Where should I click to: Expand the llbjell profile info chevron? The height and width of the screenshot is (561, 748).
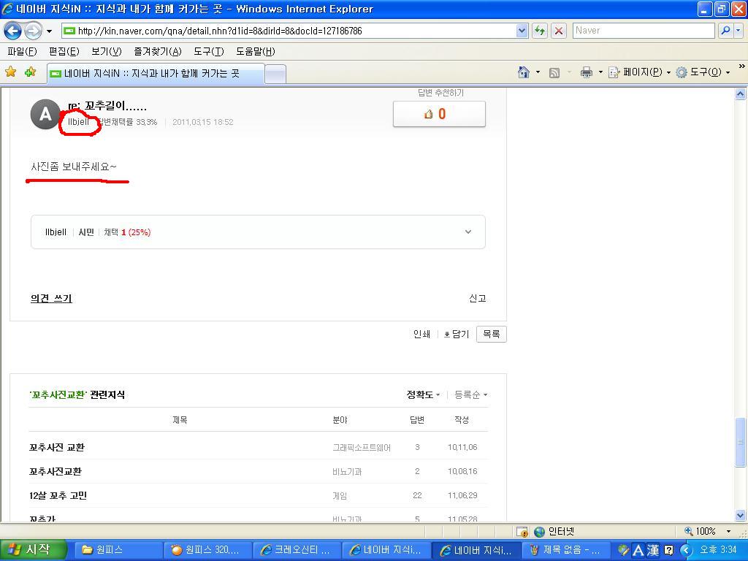(468, 232)
